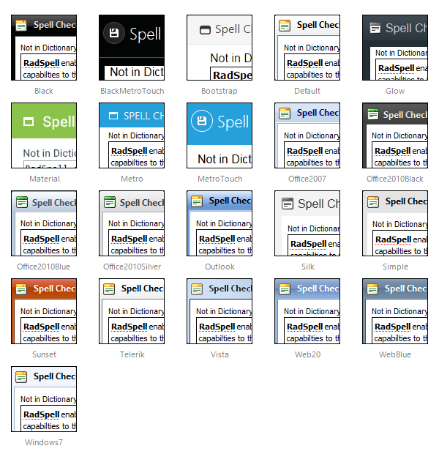This screenshot has width=439, height=454.
Task: Choose the Office2010Black skin preview
Action: pos(395,135)
